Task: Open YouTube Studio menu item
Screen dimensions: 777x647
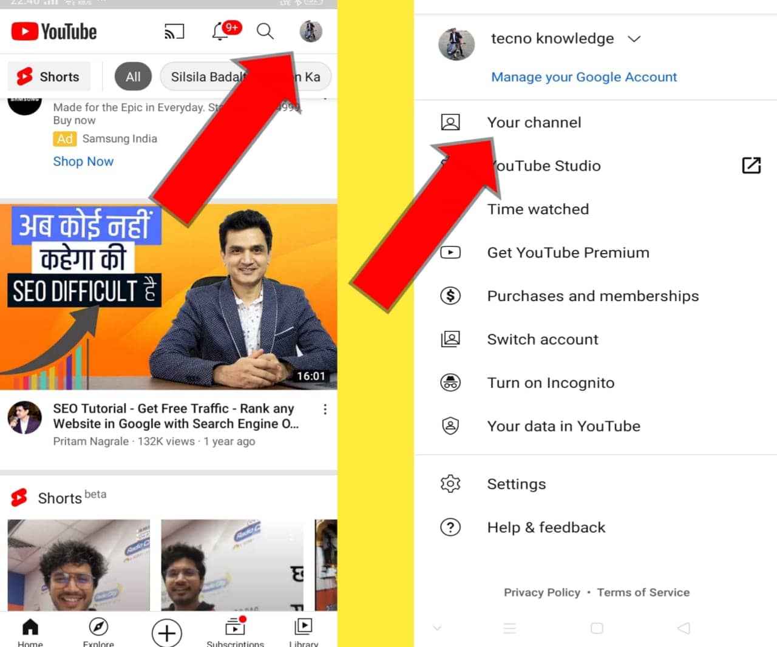Action: coord(595,166)
